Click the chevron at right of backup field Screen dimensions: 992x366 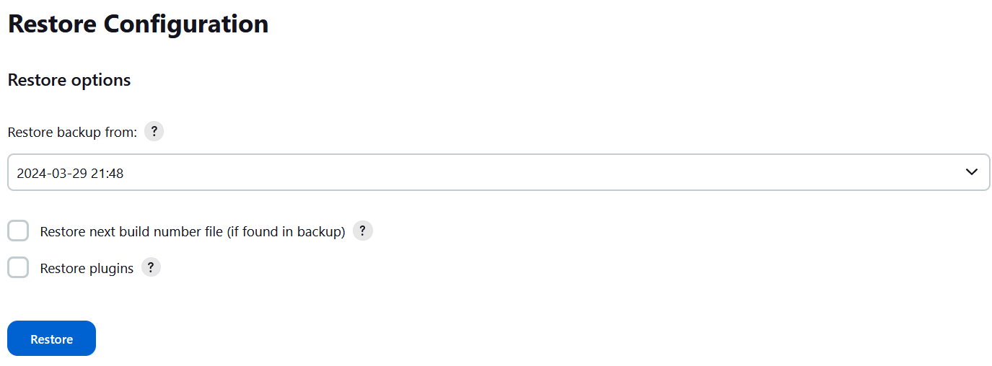tap(972, 172)
